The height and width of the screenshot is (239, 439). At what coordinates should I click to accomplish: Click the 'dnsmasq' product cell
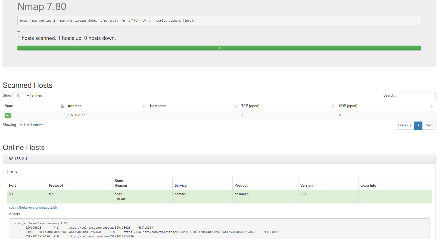(x=265, y=197)
